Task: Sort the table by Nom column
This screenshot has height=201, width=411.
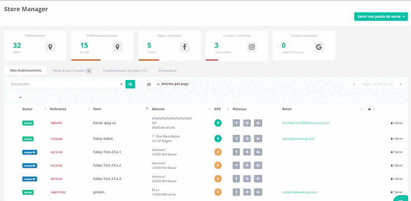Action: 97,109
